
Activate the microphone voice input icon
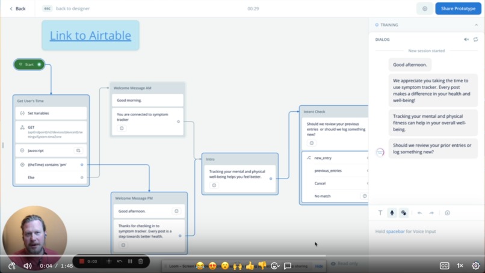coord(392,213)
